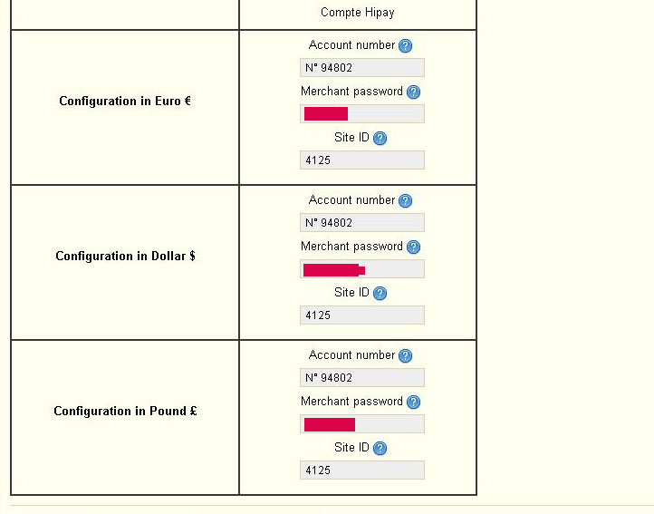Open help for Dollar Account number
This screenshot has width=654, height=514.
pos(405,201)
